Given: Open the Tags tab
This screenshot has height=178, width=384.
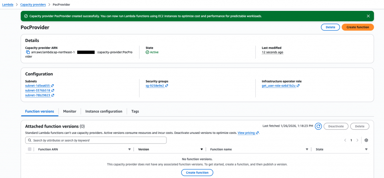Looking at the screenshot, I should tap(135, 111).
